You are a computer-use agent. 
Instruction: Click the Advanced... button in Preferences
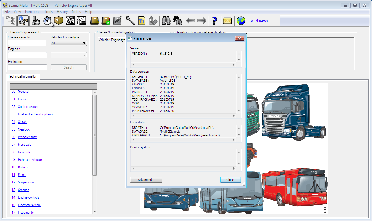coord(146,180)
